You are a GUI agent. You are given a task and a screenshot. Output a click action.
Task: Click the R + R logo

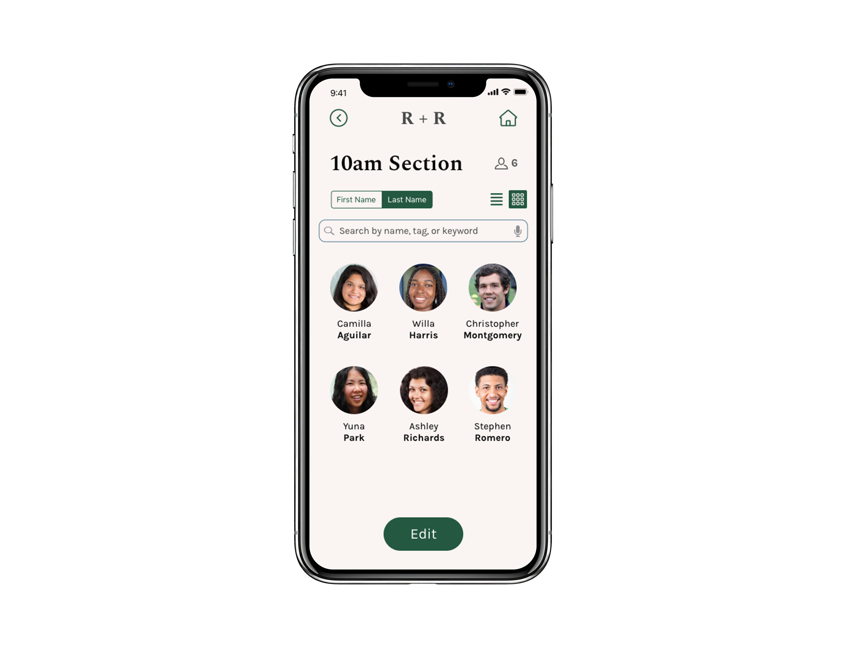[x=423, y=118]
